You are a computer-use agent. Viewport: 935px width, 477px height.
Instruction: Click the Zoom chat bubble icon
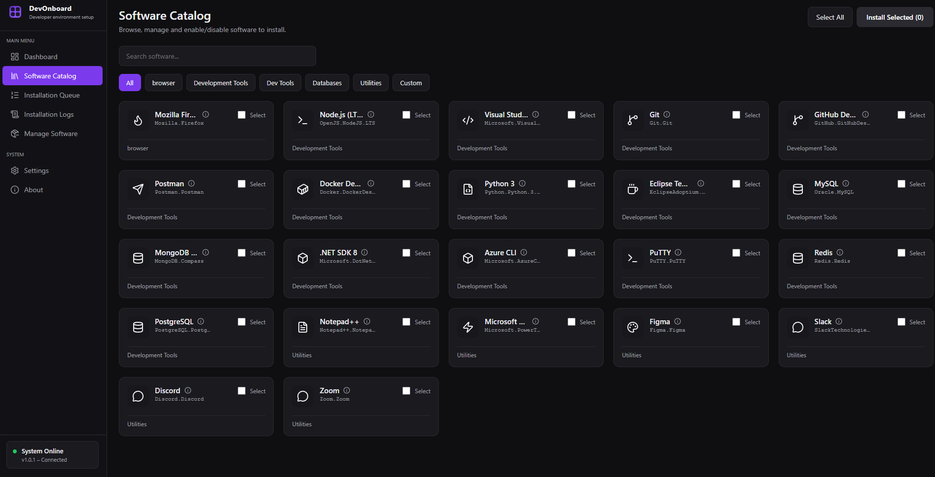303,396
